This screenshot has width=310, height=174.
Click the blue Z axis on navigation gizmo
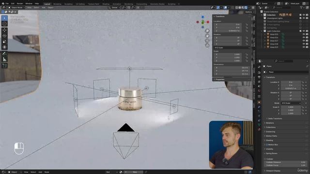(x=202, y=17)
